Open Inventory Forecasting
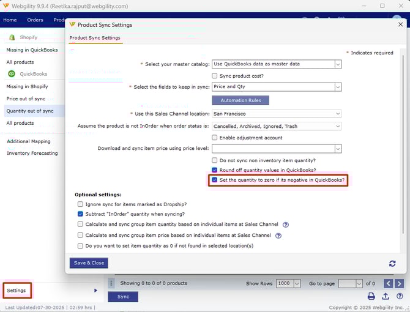 coord(32,153)
